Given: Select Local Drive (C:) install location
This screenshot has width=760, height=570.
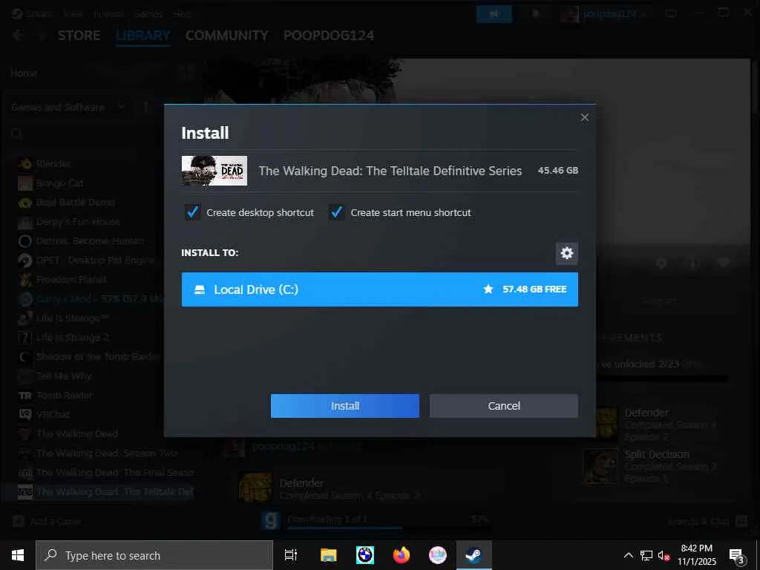Looking at the screenshot, I should tap(379, 289).
